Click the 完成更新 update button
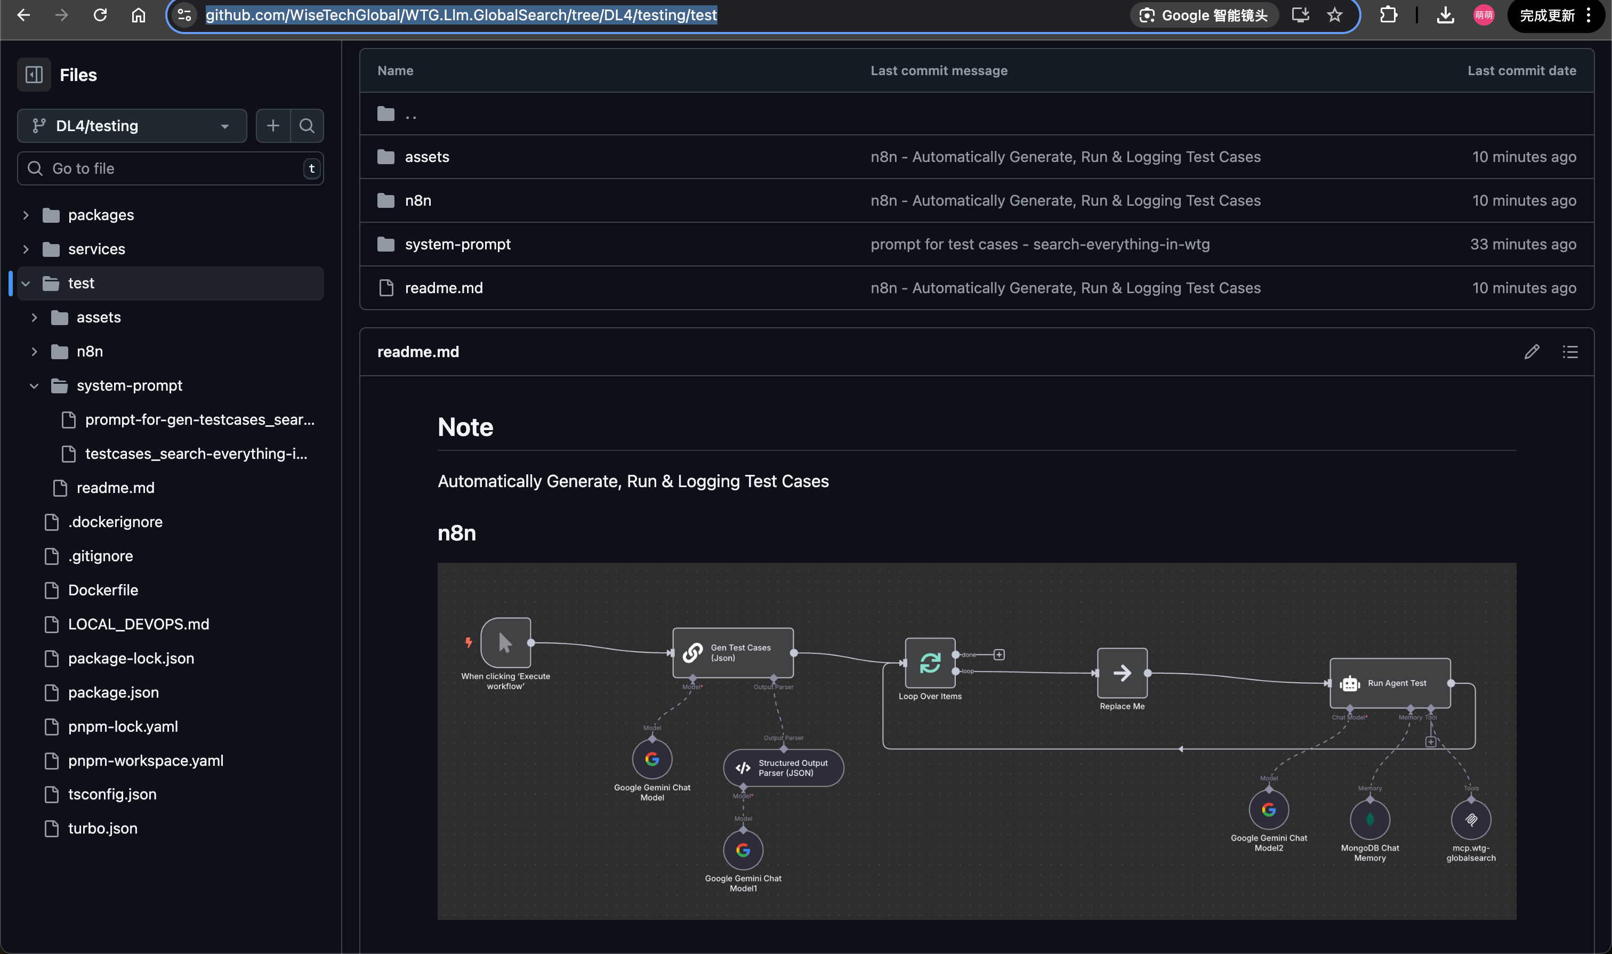 tap(1546, 15)
